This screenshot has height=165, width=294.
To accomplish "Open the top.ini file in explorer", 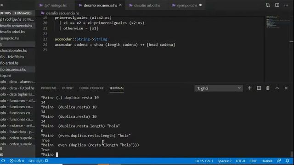I will (x=17, y=76).
